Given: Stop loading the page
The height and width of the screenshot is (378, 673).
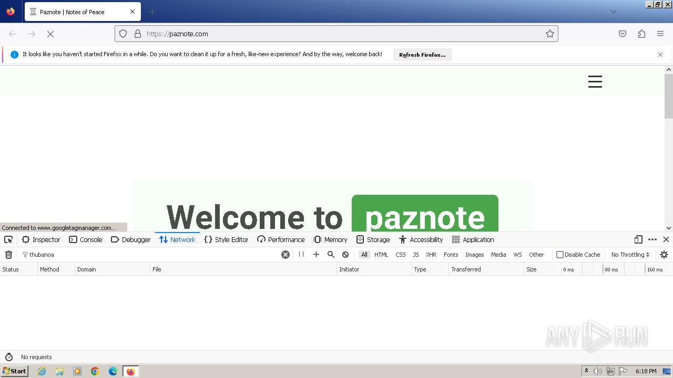Looking at the screenshot, I should click(50, 34).
